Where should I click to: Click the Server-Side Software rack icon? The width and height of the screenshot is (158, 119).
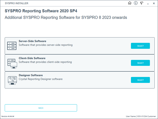(x=12, y=46)
